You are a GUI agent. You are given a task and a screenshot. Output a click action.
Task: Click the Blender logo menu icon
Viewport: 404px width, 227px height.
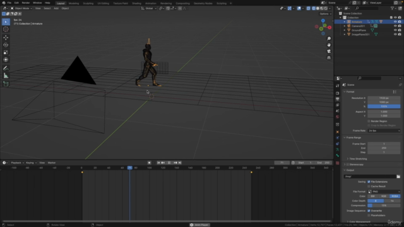[3, 3]
